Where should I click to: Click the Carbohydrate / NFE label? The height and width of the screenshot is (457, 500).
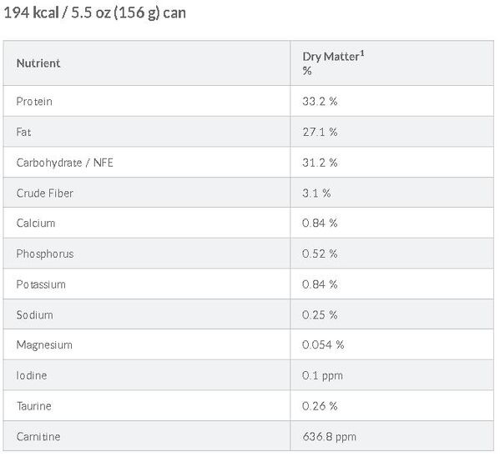[65, 163]
